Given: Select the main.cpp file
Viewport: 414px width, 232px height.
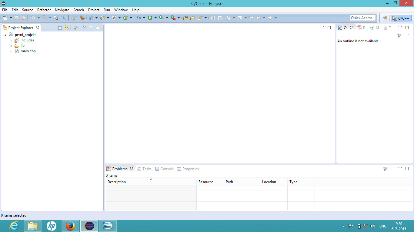Looking at the screenshot, I should (28, 51).
